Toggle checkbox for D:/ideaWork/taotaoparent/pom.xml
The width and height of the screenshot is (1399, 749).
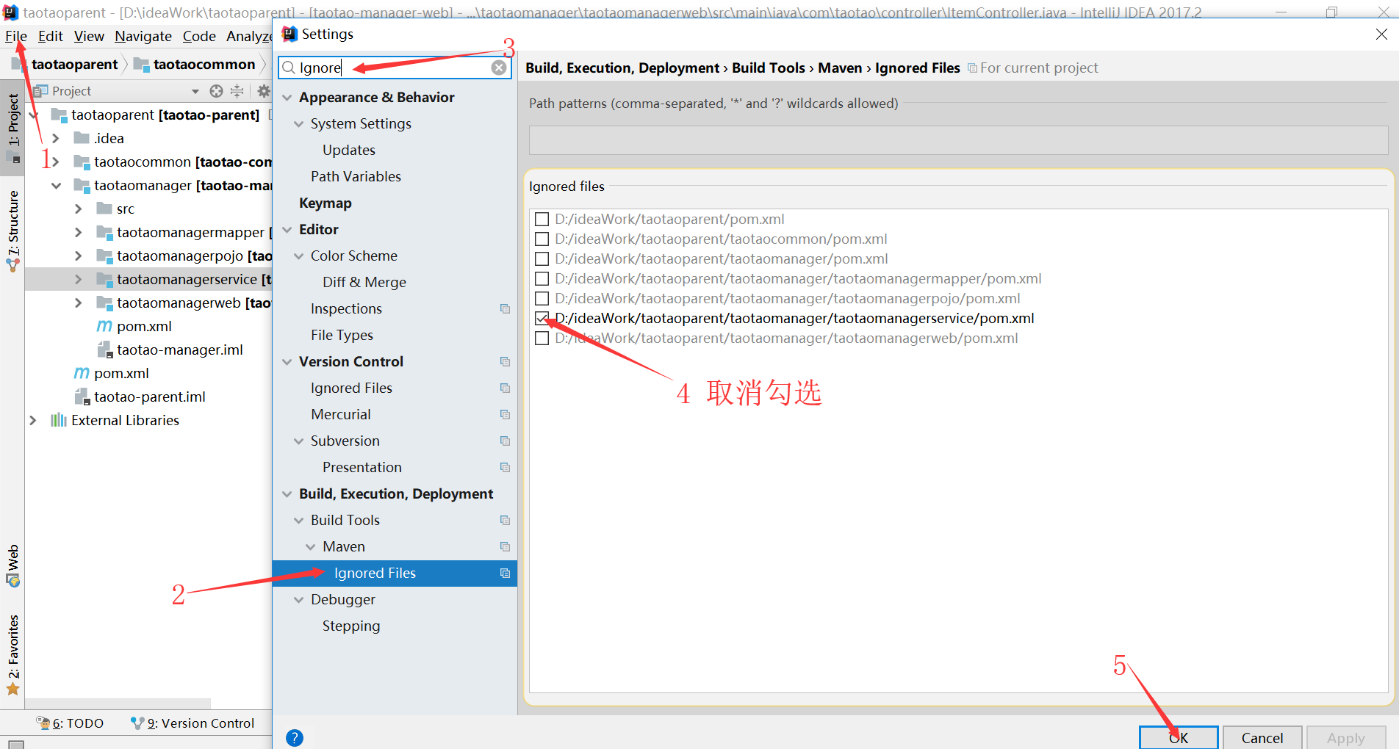[542, 219]
